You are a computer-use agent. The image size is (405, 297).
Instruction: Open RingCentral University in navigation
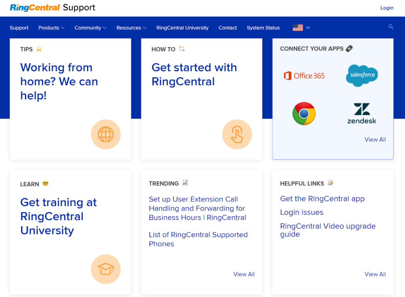click(182, 28)
